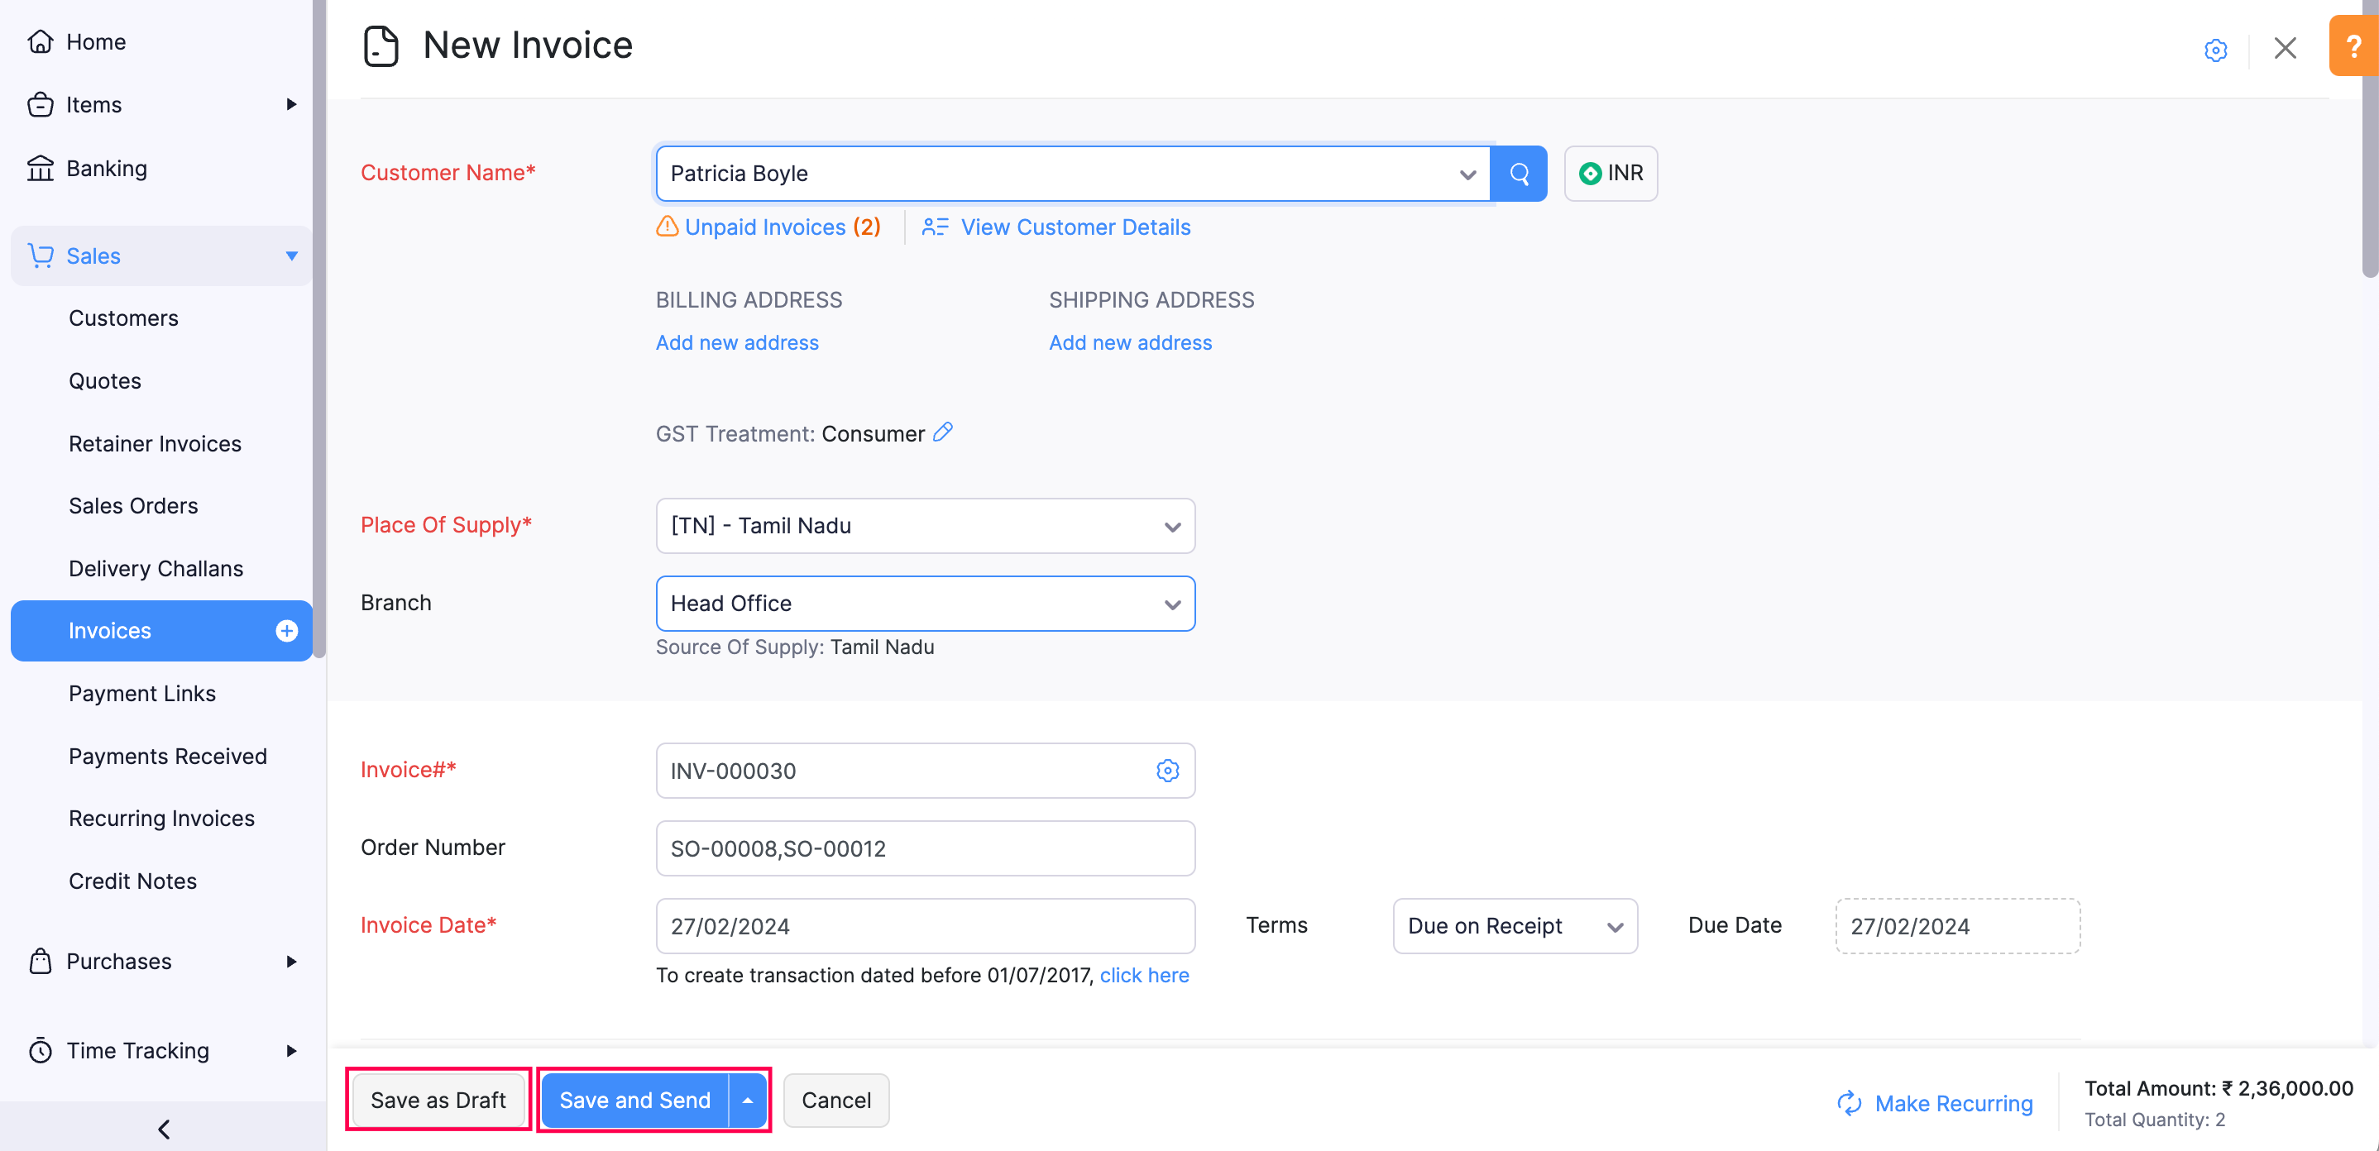Change invoice currency via the INR button
The image size is (2379, 1151).
(x=1610, y=173)
